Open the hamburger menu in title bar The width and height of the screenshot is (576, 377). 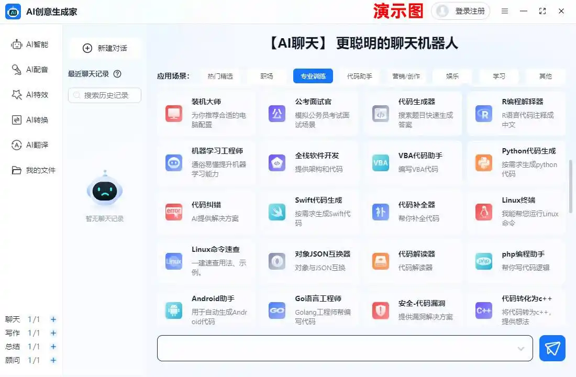505,11
